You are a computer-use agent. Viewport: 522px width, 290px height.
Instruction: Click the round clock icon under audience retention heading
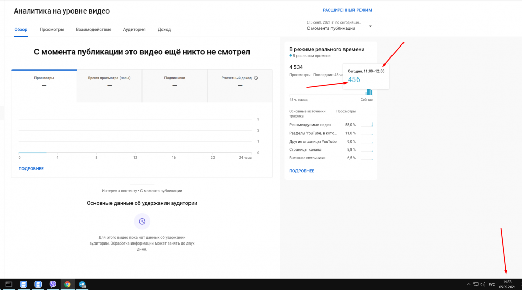pyautogui.click(x=141, y=222)
